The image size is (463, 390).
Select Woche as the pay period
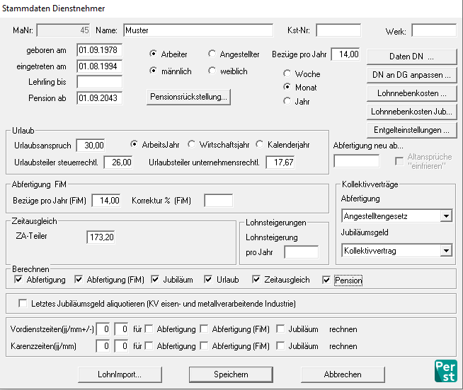287,73
